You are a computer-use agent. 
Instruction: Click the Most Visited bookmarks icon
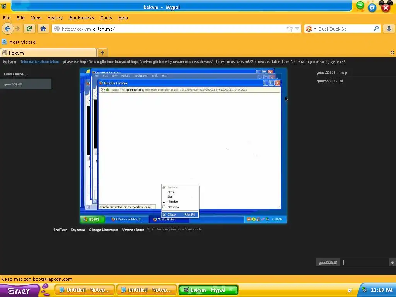(4, 42)
